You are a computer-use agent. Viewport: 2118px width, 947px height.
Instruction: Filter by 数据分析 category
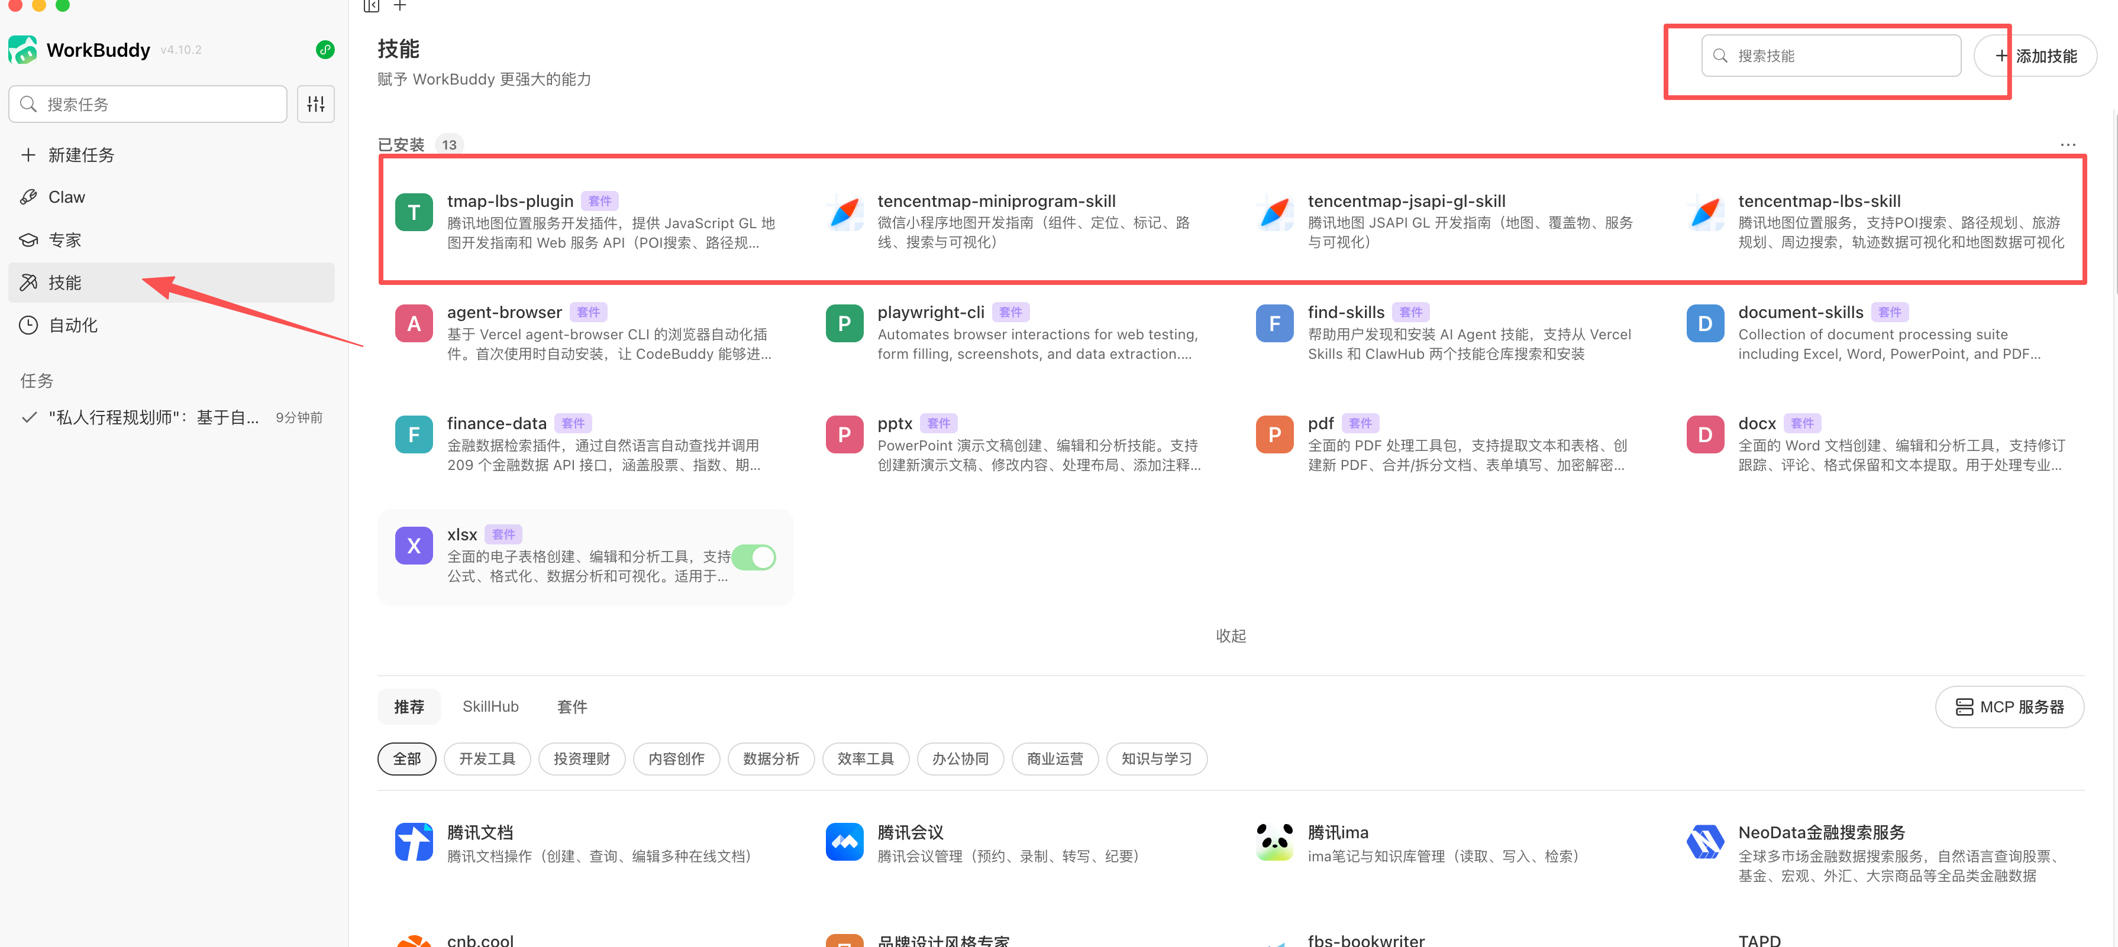pos(770,759)
